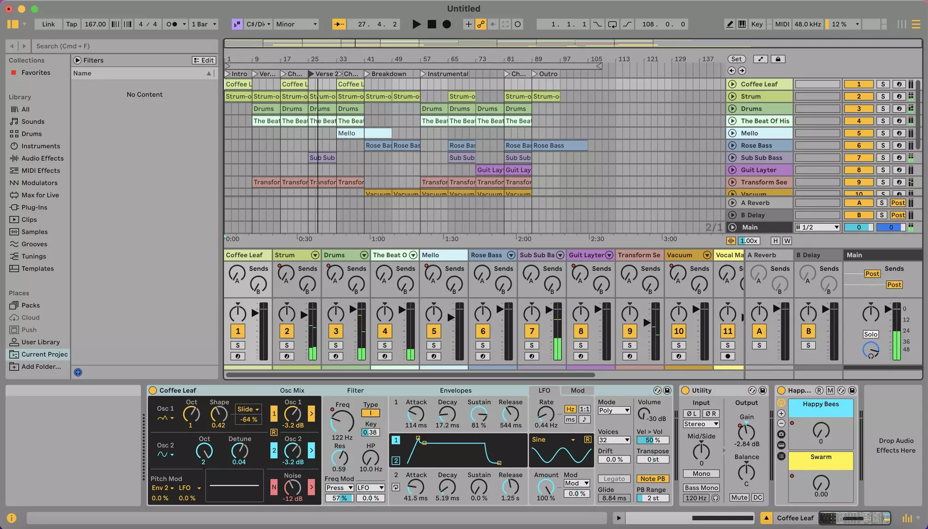Arm track 11 for recording
This screenshot has height=529, width=928.
[728, 356]
